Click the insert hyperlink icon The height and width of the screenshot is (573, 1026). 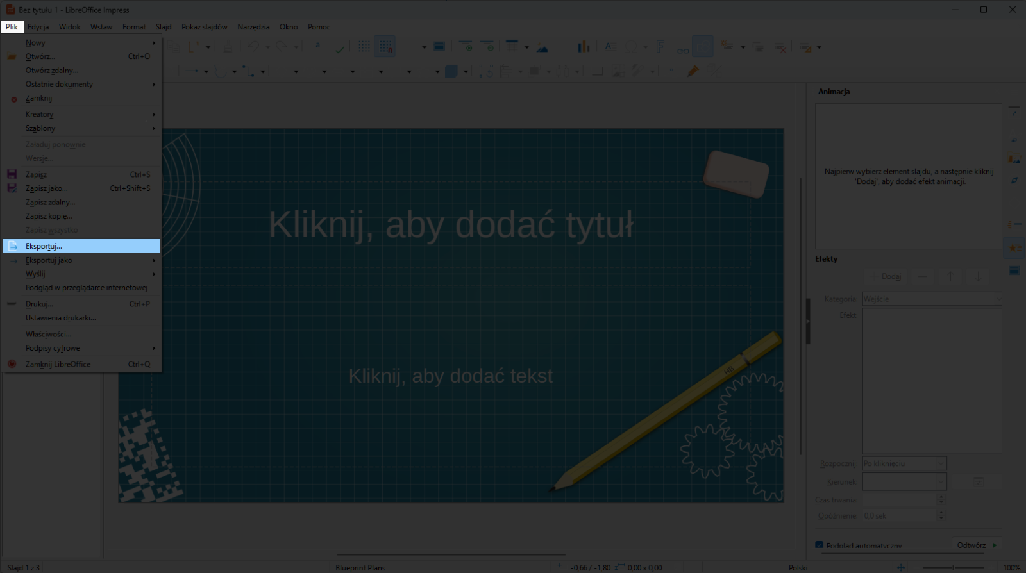[683, 50]
